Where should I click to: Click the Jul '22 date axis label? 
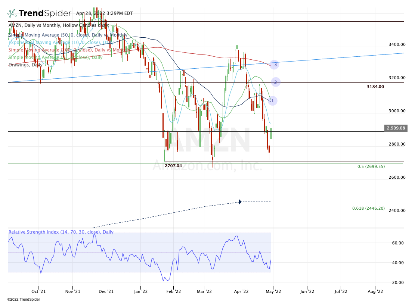pyautogui.click(x=341, y=291)
